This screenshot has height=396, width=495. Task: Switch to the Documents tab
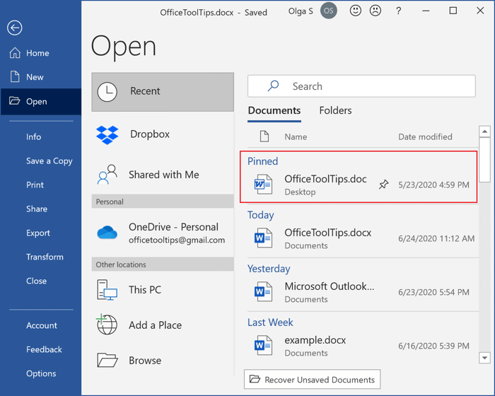[274, 110]
